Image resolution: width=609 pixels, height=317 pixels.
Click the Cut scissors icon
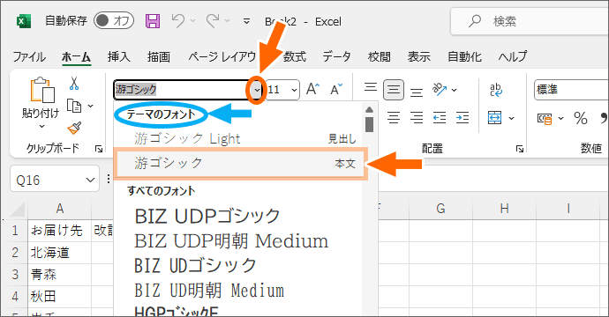(x=74, y=83)
